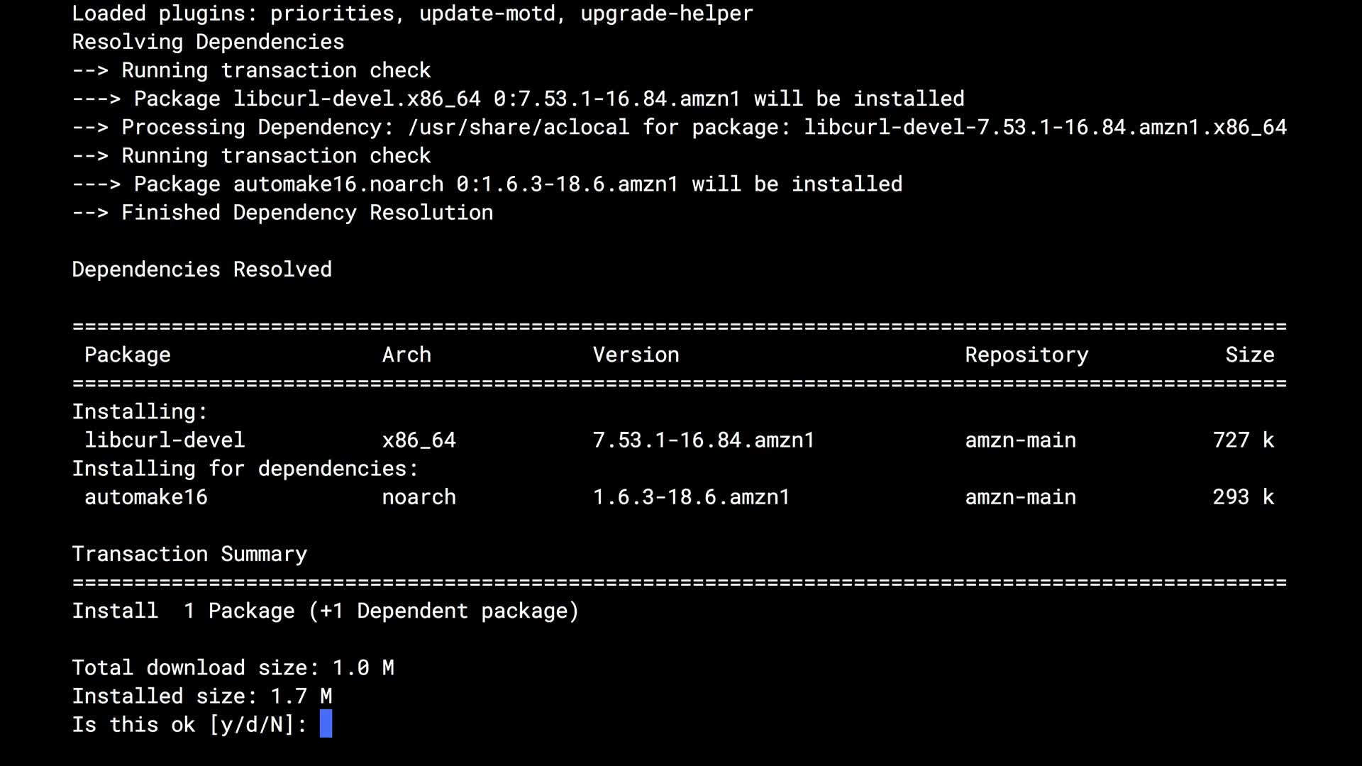The width and height of the screenshot is (1362, 766).
Task: Click the 'Total download size: 1.0 M' line
Action: pyautogui.click(x=233, y=667)
